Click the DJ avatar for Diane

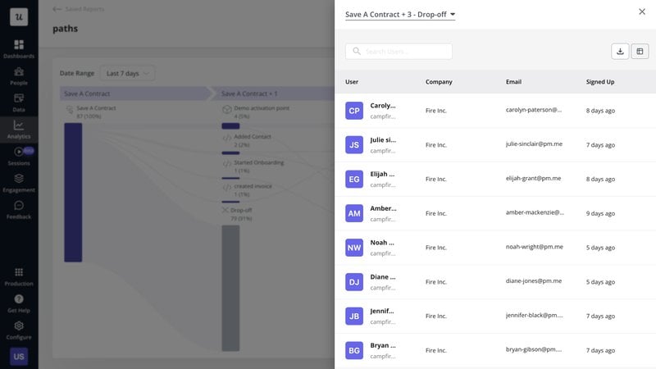click(354, 281)
